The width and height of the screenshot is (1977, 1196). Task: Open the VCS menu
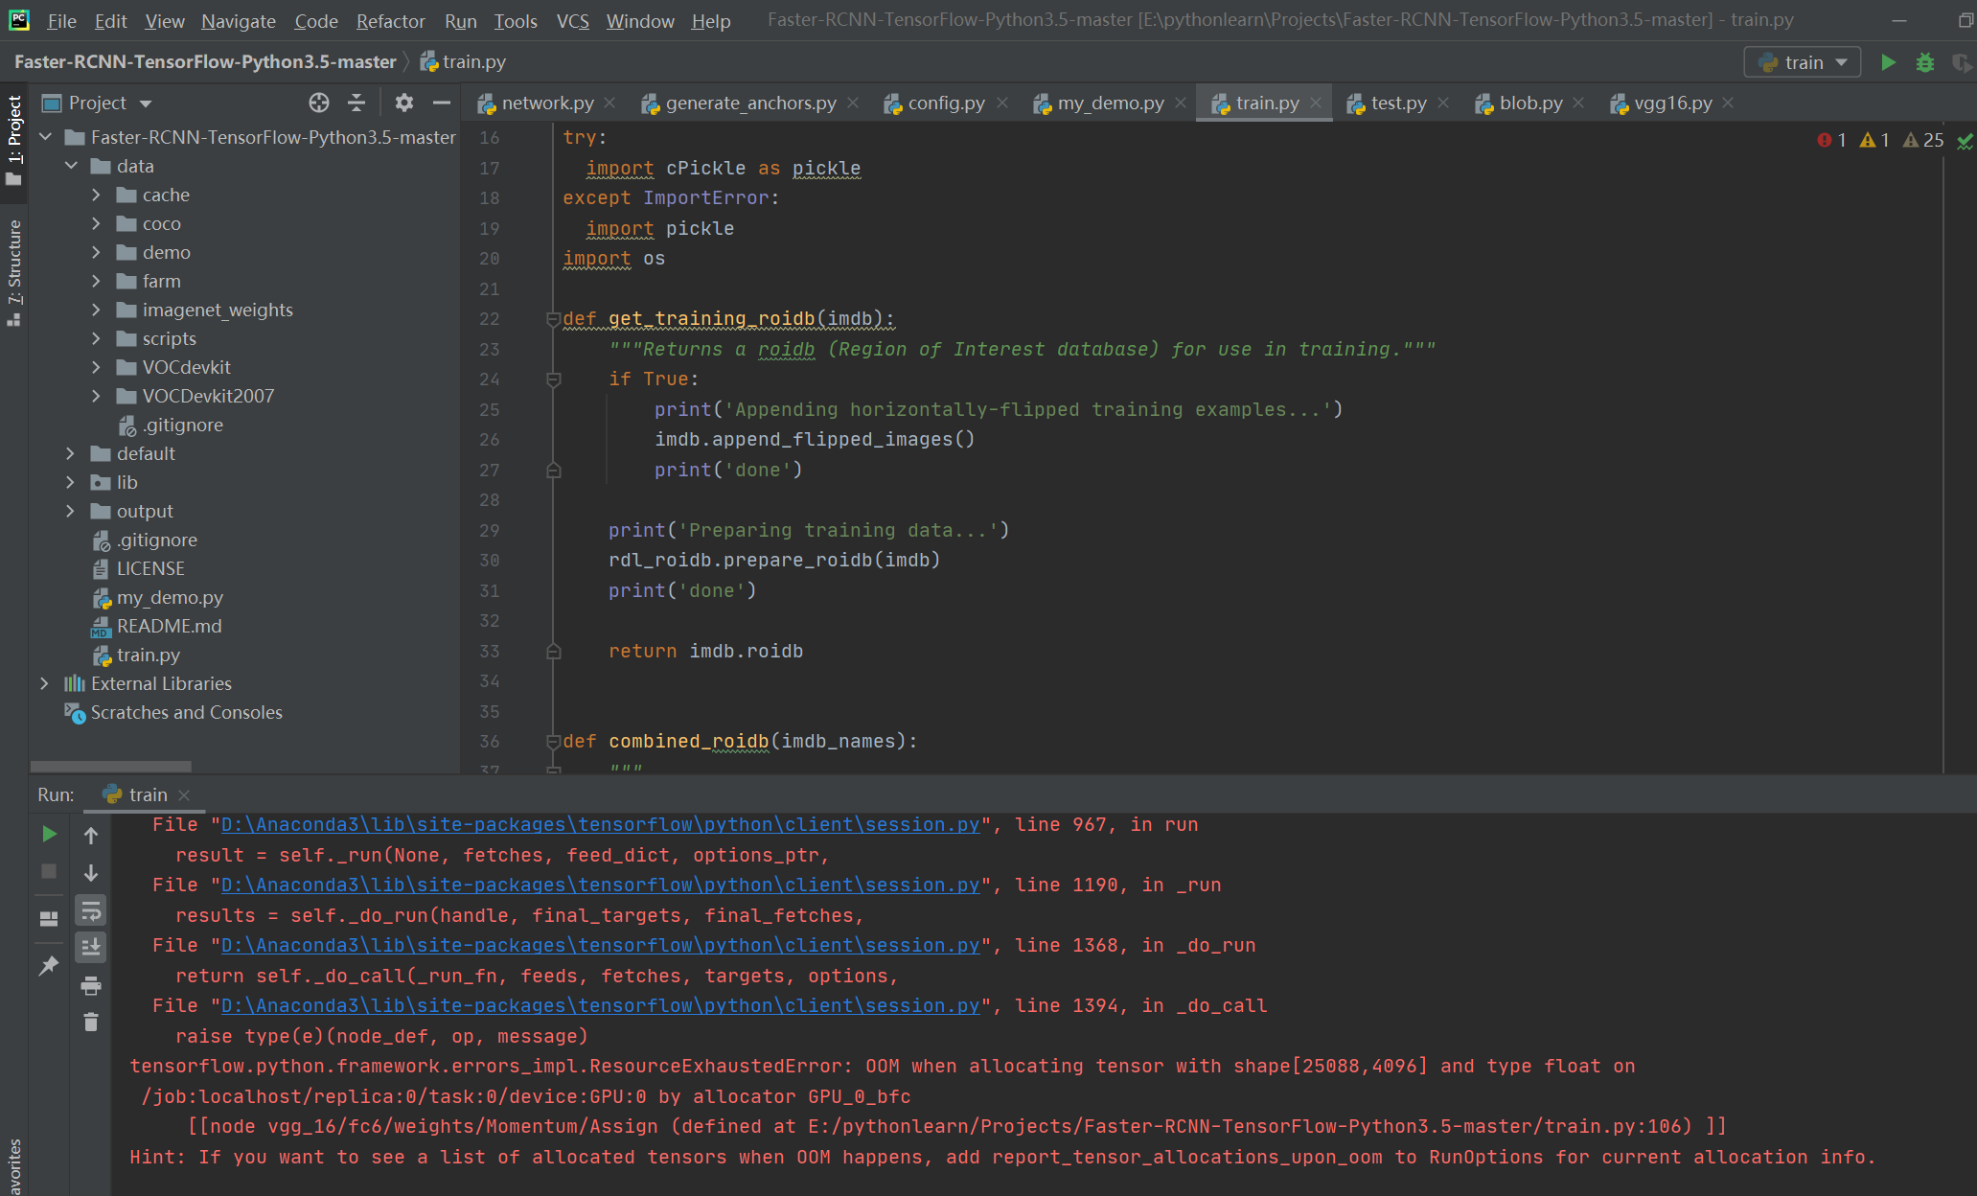pos(572,21)
